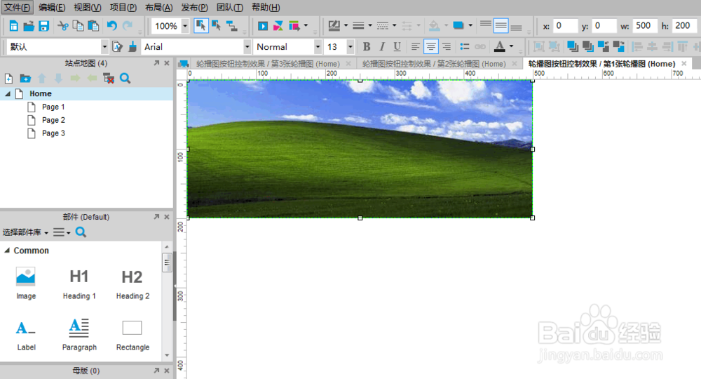Send selected widget backward one step

tap(619, 46)
